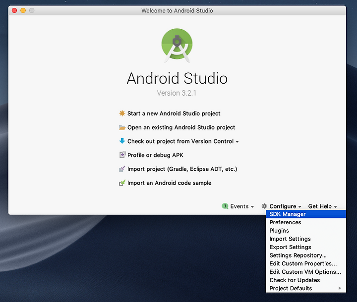Open Plugins from Configure menu
This screenshot has height=302, width=357.
pos(306,230)
